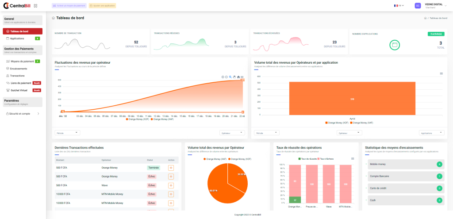Open the Opérateurs et application bar chart menu
This screenshot has height=219, width=453.
point(441,74)
